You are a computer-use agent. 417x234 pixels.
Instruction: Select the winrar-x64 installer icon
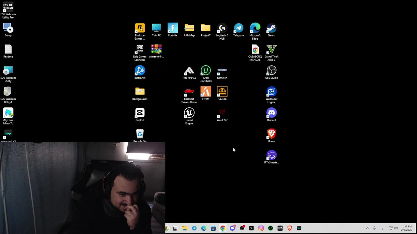[x=156, y=51]
